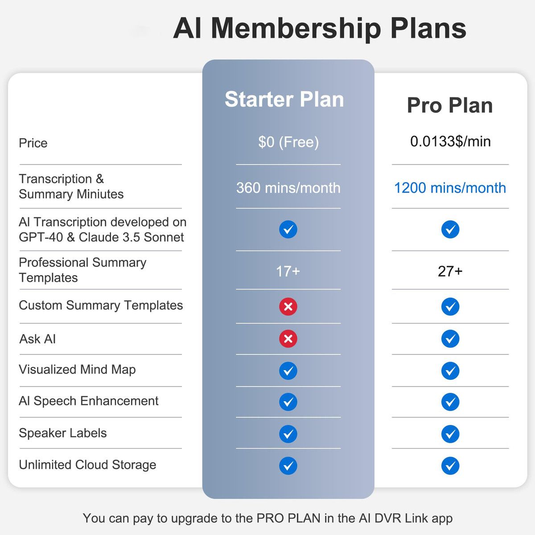Click Pro Plan checkmark for Ask AI
This screenshot has height=535, width=535.
click(450, 338)
